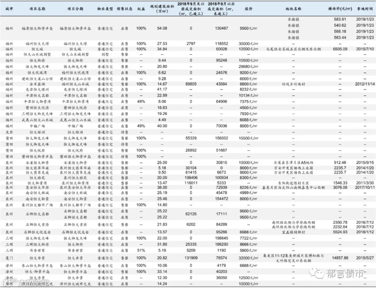Click the 156002 transaction area cell
This screenshot has width=376, height=290.
pos(221,138)
